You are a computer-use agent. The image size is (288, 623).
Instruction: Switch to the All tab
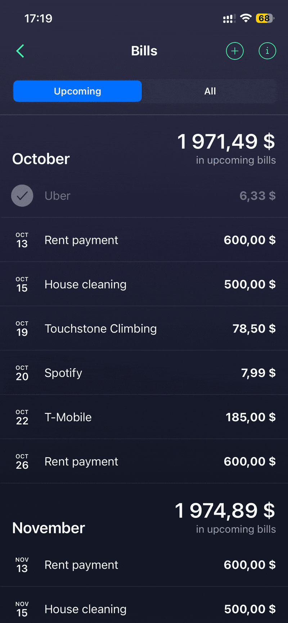[210, 91]
